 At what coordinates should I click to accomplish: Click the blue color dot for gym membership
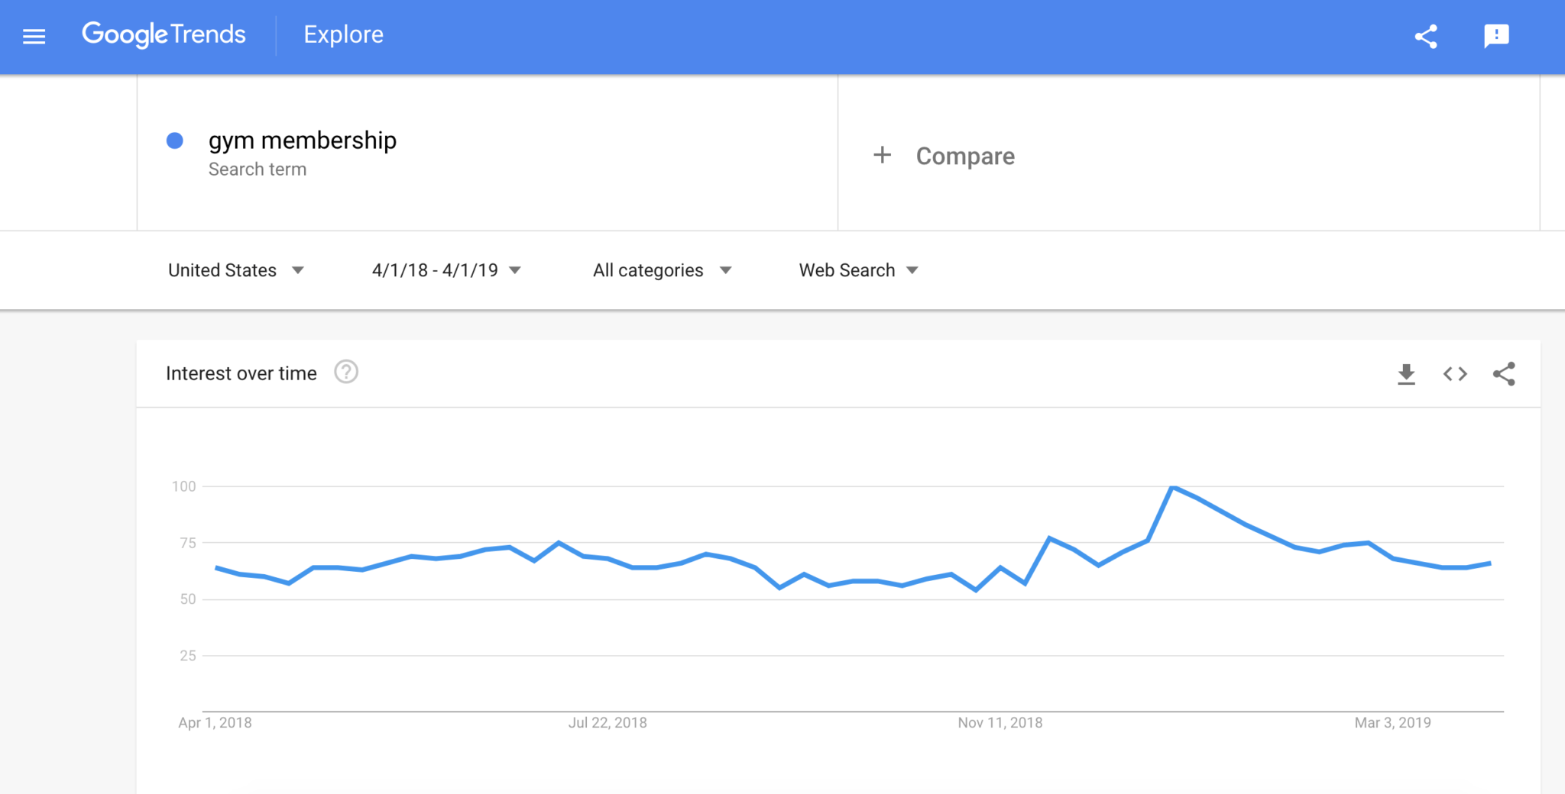[x=175, y=140]
